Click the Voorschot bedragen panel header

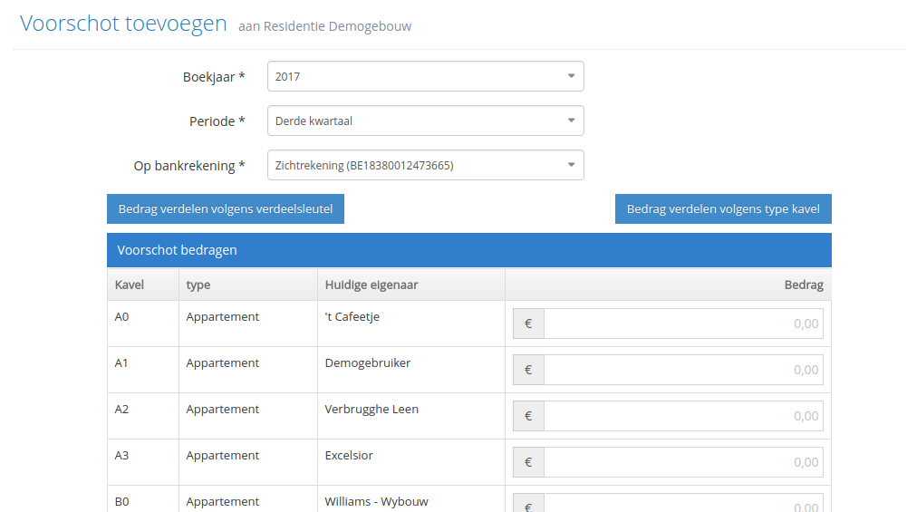[469, 250]
